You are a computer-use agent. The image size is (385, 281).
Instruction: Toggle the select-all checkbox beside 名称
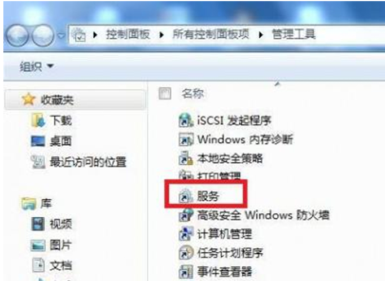click(x=164, y=94)
